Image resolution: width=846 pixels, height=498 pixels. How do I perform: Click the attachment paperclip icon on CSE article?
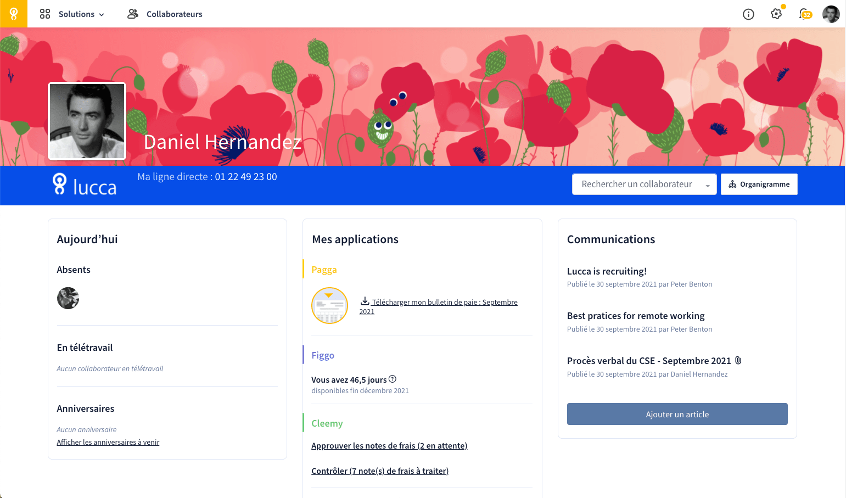point(738,361)
